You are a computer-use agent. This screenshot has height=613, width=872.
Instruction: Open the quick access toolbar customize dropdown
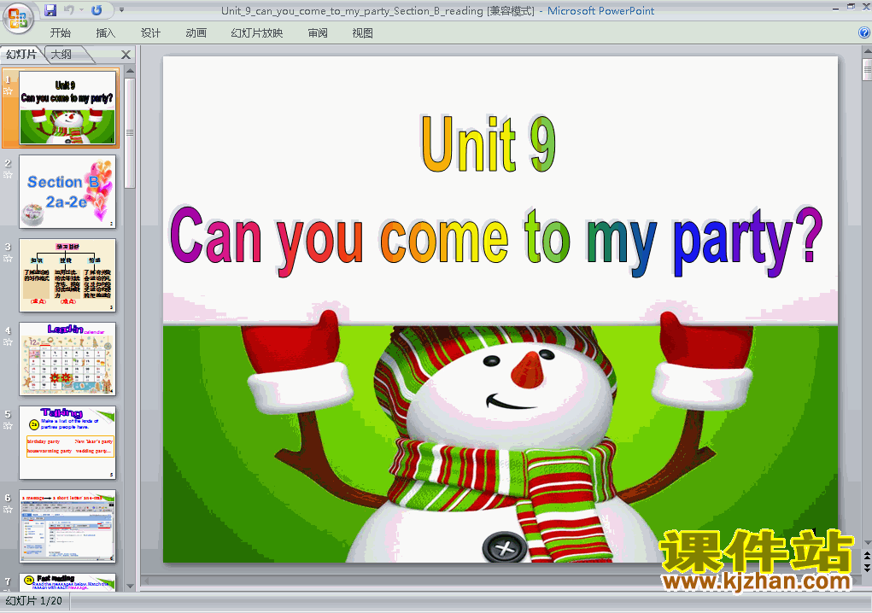pos(121,10)
